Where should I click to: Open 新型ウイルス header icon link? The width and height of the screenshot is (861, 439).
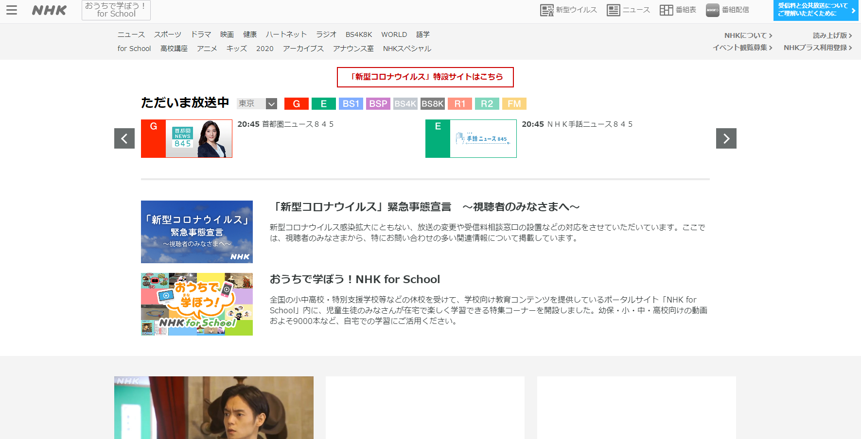point(568,10)
